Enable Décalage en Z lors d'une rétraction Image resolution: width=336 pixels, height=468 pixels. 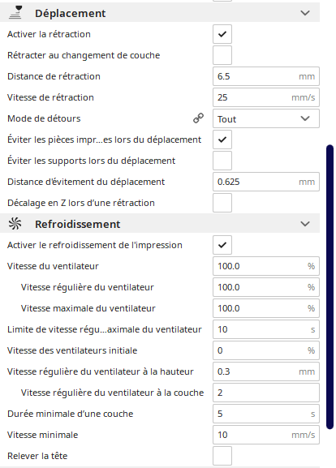click(222, 203)
